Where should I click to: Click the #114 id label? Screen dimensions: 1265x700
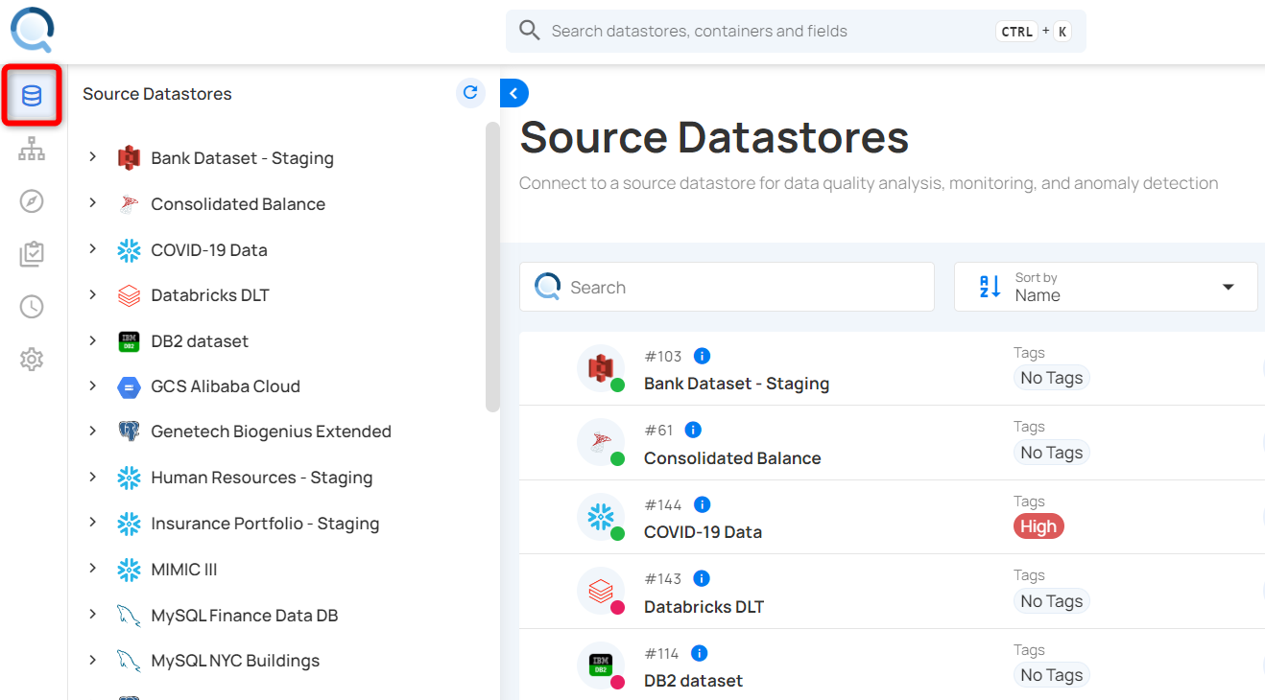click(662, 654)
